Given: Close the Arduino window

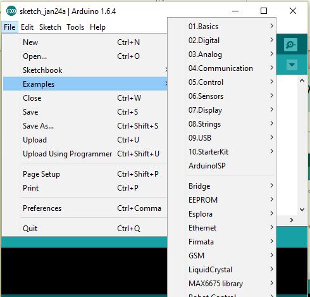Looking at the screenshot, I should (293, 11).
